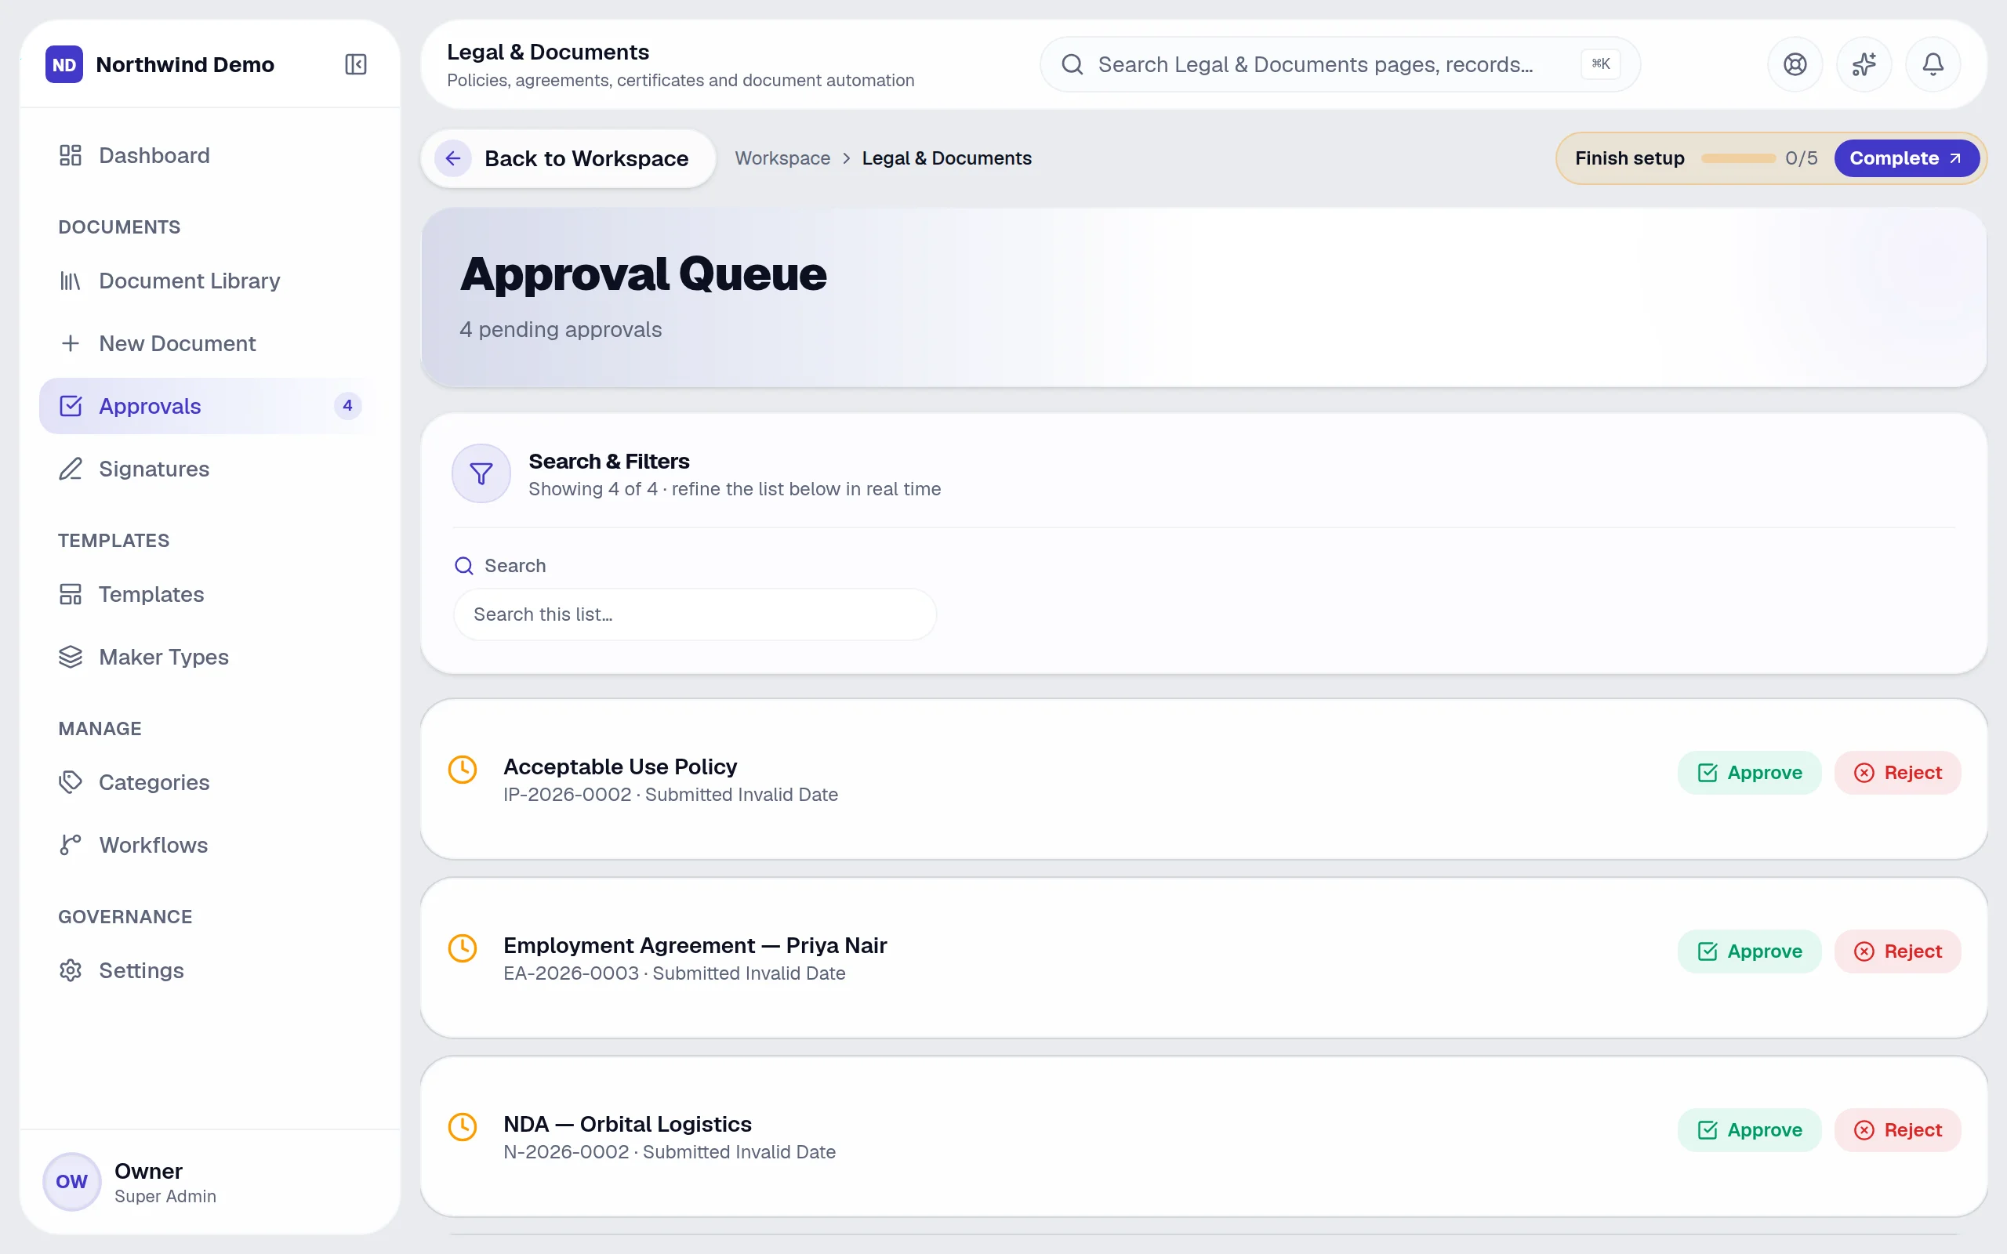Open the AI sparkles assistant icon

(1864, 63)
